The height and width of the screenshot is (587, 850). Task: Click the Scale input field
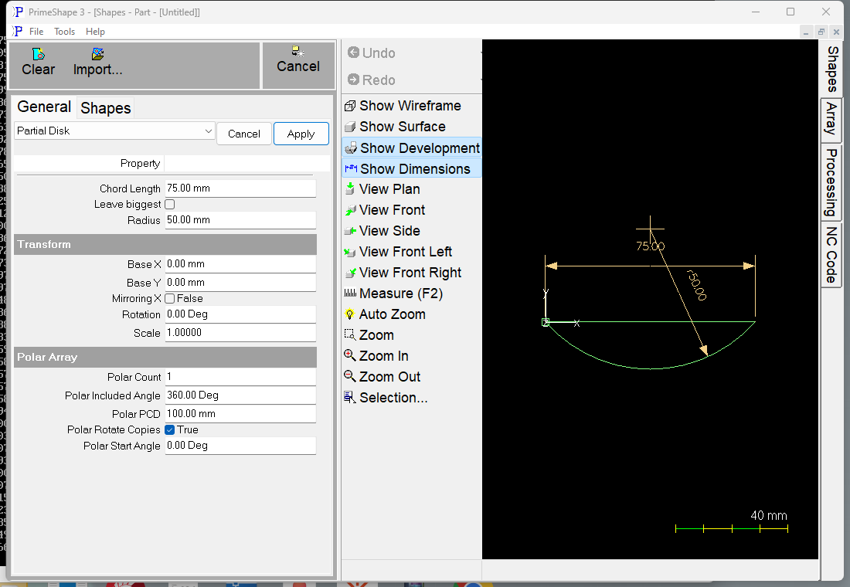[x=240, y=333]
